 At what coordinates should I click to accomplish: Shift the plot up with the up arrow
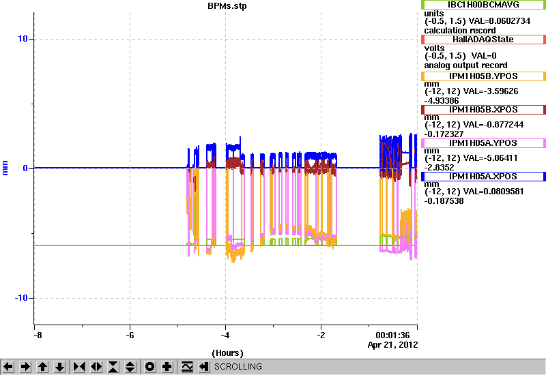point(43,367)
